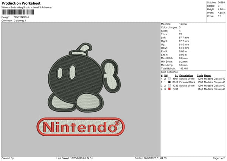Click the white swatch in stop row 3

[x=169, y=85]
